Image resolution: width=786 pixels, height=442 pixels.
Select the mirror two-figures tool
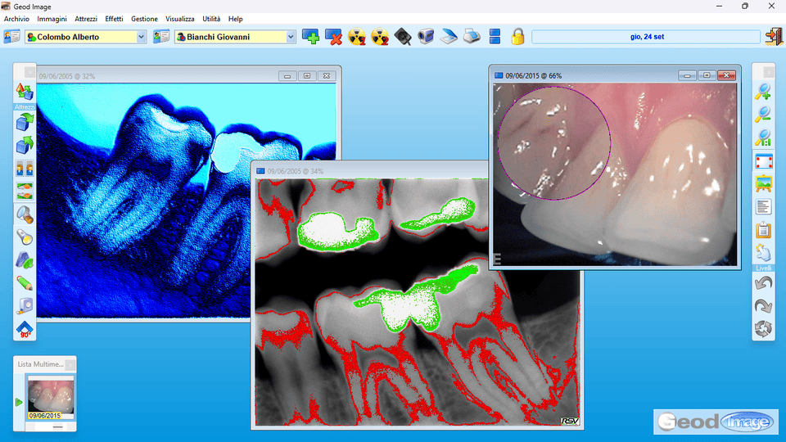pyautogui.click(x=24, y=169)
